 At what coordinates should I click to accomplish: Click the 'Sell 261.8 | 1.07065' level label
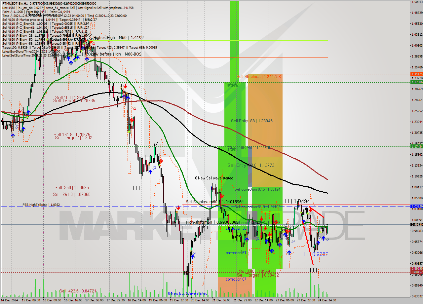pyautogui.click(x=72, y=195)
